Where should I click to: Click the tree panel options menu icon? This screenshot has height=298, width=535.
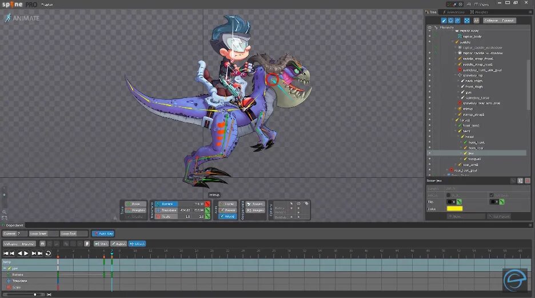(x=530, y=12)
